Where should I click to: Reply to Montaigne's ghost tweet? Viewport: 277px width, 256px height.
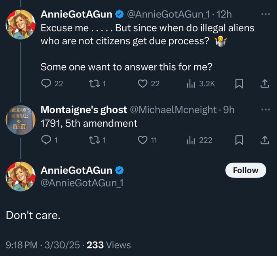tap(46, 140)
